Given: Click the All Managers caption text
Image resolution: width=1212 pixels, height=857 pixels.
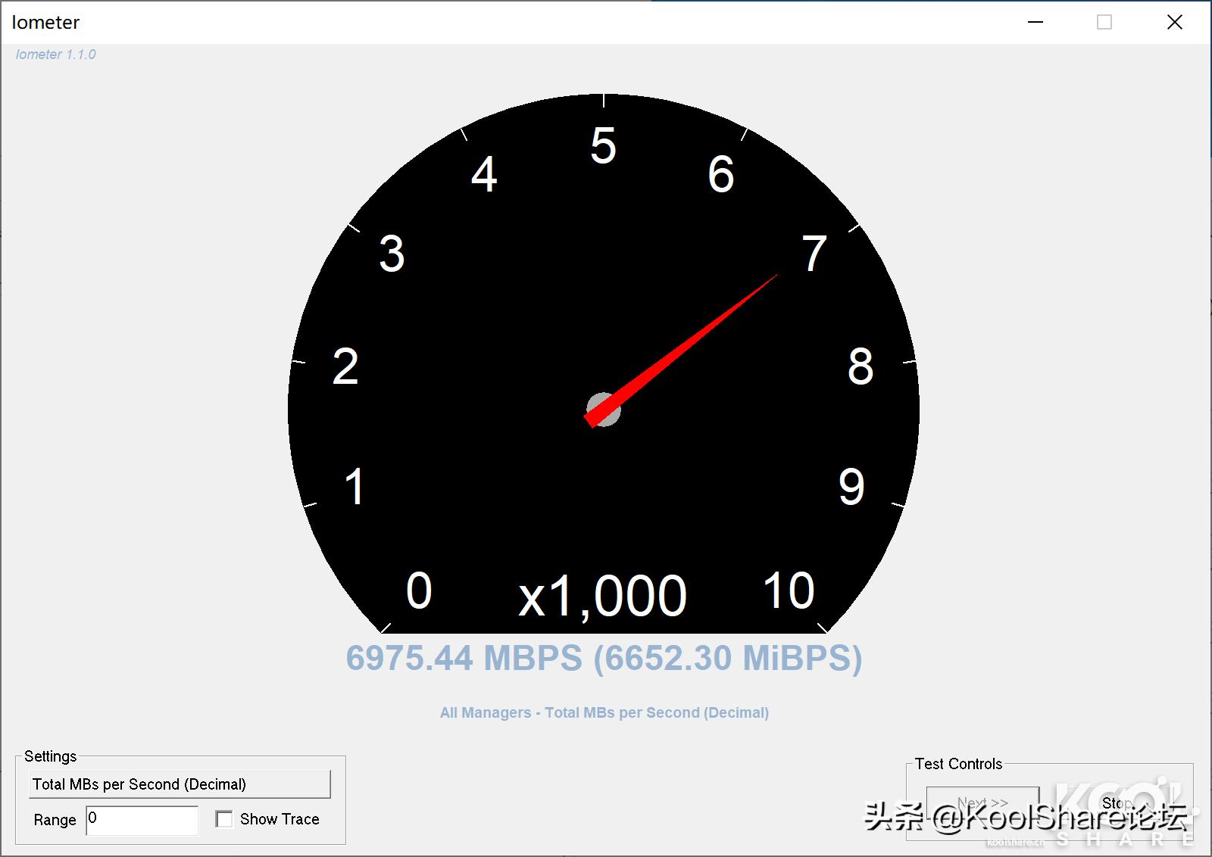Looking at the screenshot, I should pyautogui.click(x=604, y=712).
